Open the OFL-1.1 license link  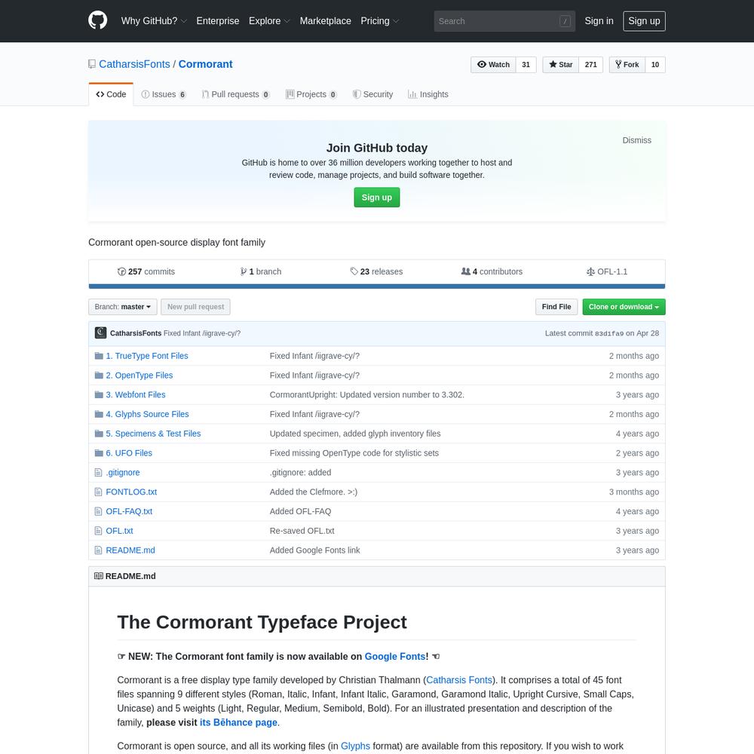pos(607,271)
